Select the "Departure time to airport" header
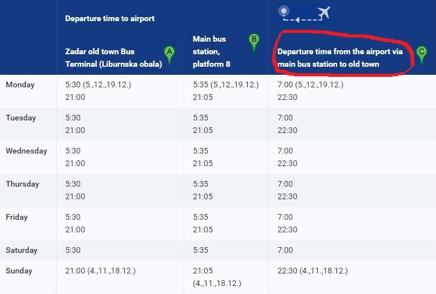The width and height of the screenshot is (436, 294). 110,18
